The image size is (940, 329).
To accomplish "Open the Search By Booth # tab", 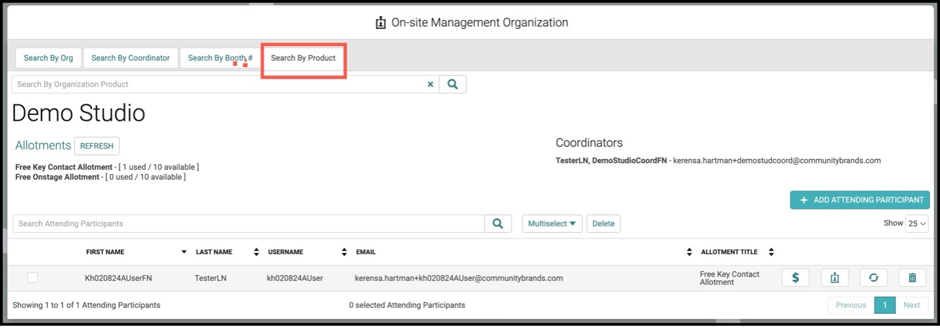I will click(220, 58).
